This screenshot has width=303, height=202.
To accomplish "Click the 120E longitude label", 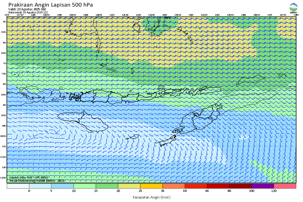I will click(x=86, y=15).
